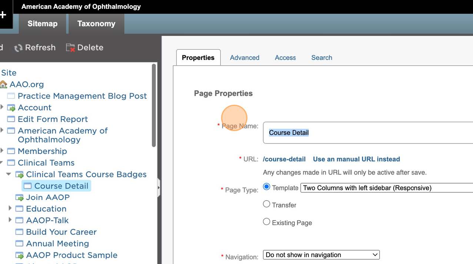Click the Site root label
The image size is (473, 264).
(9, 73)
